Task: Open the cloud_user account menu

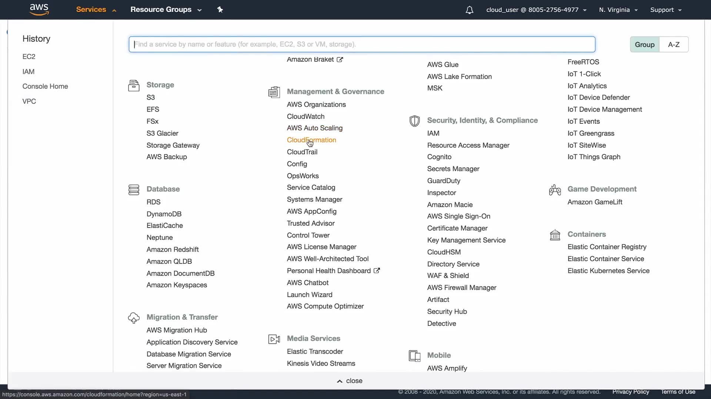Action: click(x=536, y=10)
